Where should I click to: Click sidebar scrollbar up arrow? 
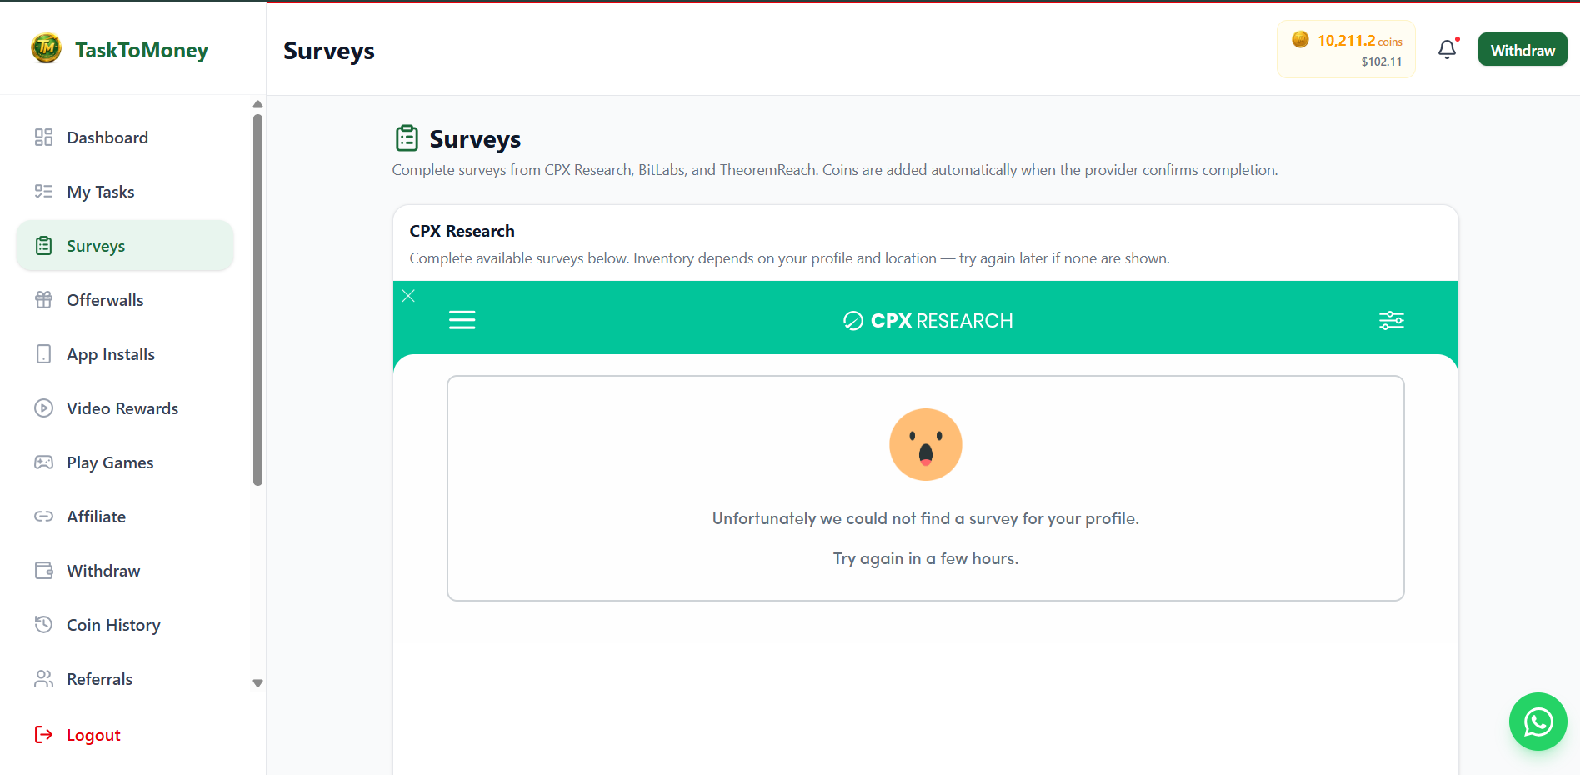[257, 104]
